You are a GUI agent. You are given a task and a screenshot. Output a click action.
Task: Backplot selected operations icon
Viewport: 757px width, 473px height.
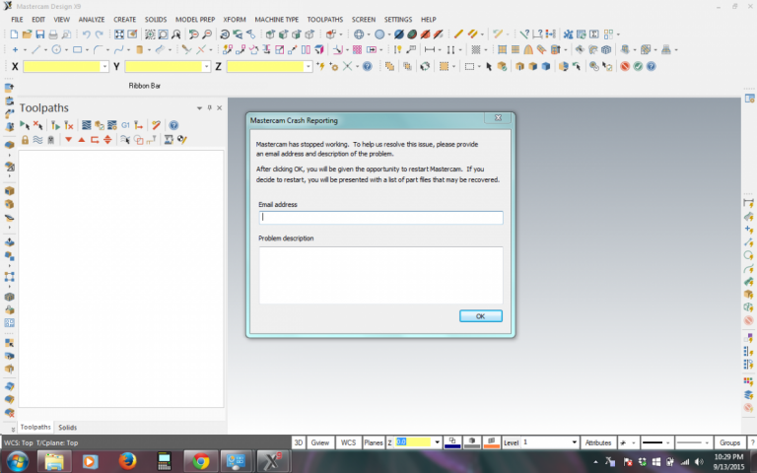click(x=87, y=125)
